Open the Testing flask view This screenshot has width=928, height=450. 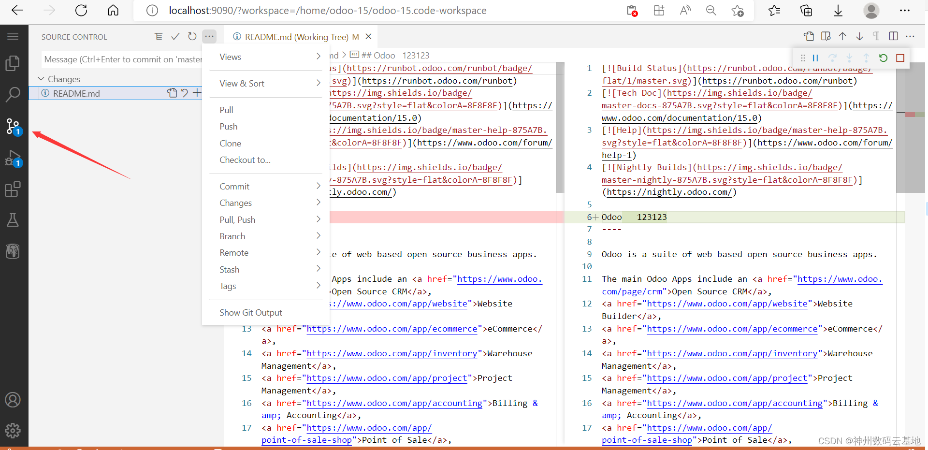[x=13, y=220]
